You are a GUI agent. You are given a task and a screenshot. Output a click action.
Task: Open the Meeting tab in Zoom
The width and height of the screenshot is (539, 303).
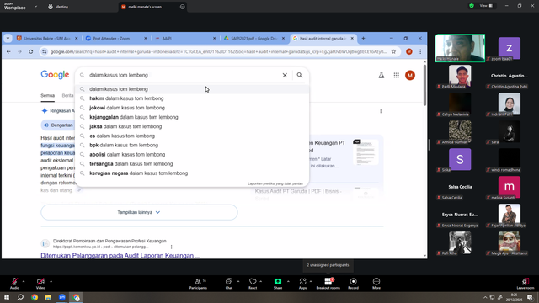[58, 7]
